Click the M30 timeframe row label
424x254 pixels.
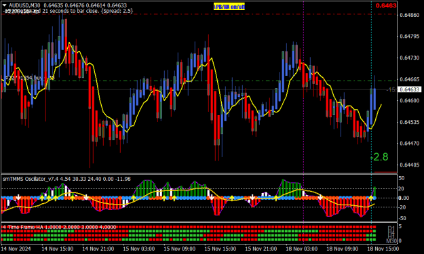pyautogui.click(x=391, y=240)
